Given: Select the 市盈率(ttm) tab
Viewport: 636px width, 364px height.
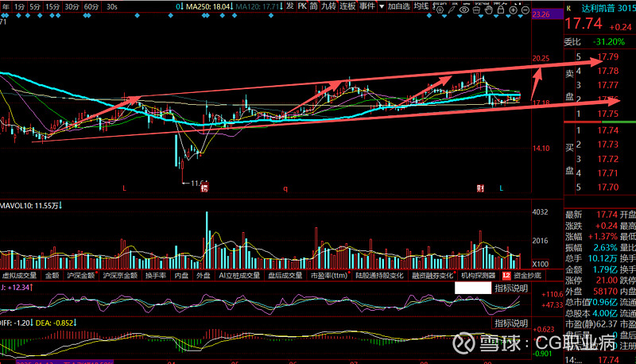Looking at the screenshot, I should pos(329,276).
